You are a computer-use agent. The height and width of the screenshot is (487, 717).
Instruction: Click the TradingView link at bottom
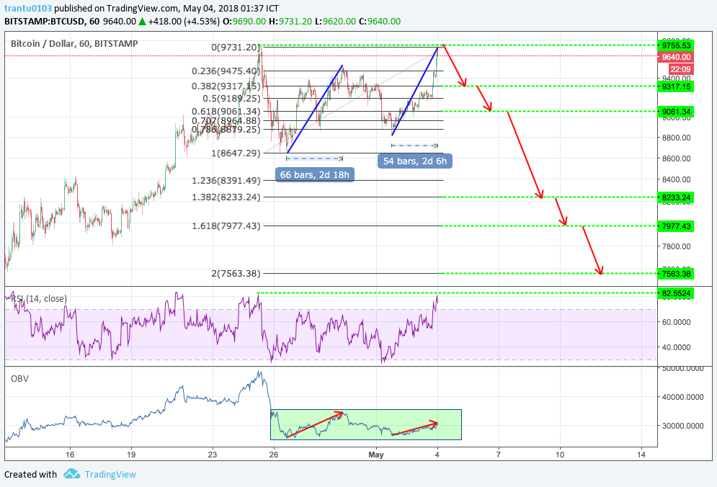pyautogui.click(x=110, y=474)
